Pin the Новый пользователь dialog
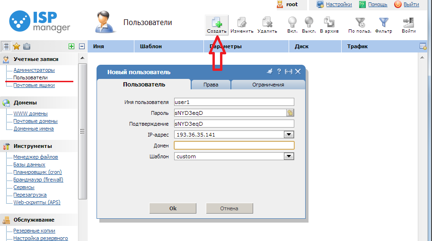This screenshot has width=432, height=241. pos(270,72)
